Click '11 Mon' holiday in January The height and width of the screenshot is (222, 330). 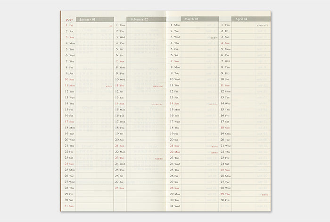[70, 85]
